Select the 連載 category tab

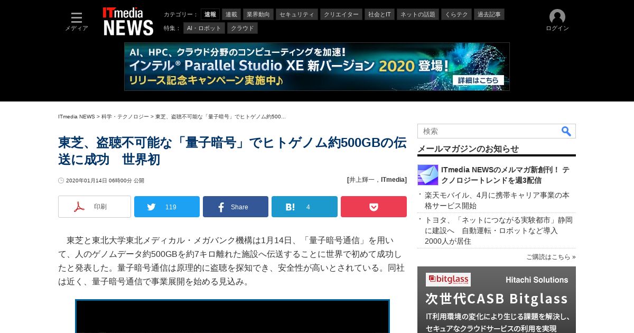[x=231, y=14]
